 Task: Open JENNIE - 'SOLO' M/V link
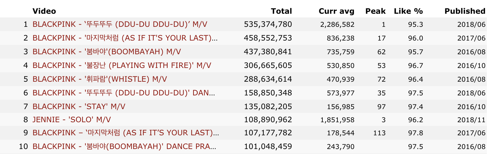coord(71,120)
